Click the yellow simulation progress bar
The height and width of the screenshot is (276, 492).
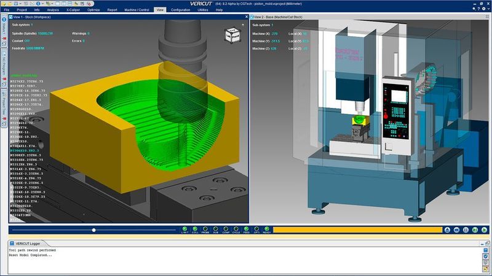click(357, 230)
